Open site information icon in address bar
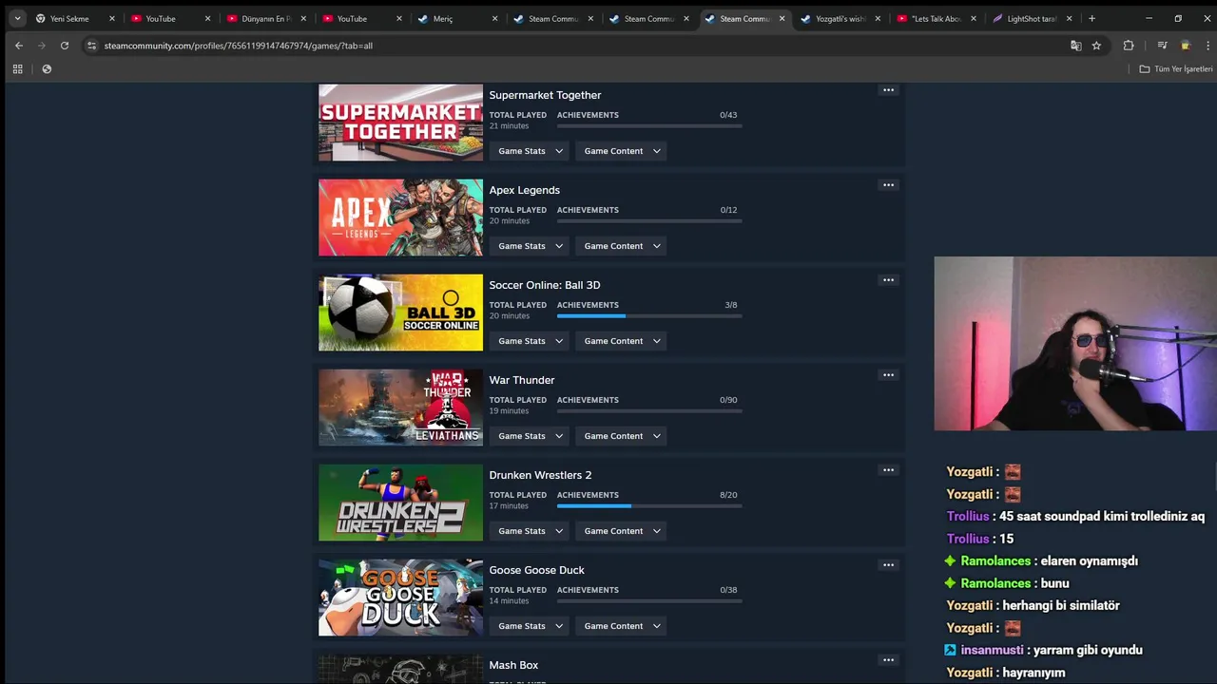 [x=91, y=46]
